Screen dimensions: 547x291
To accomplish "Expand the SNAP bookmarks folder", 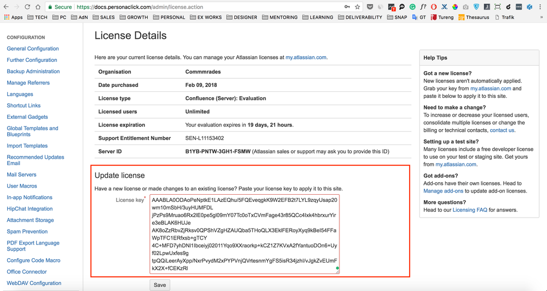I will (397, 17).
